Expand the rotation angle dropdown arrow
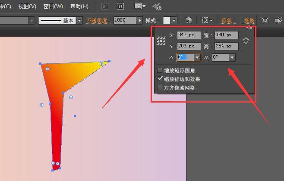 coord(198,57)
